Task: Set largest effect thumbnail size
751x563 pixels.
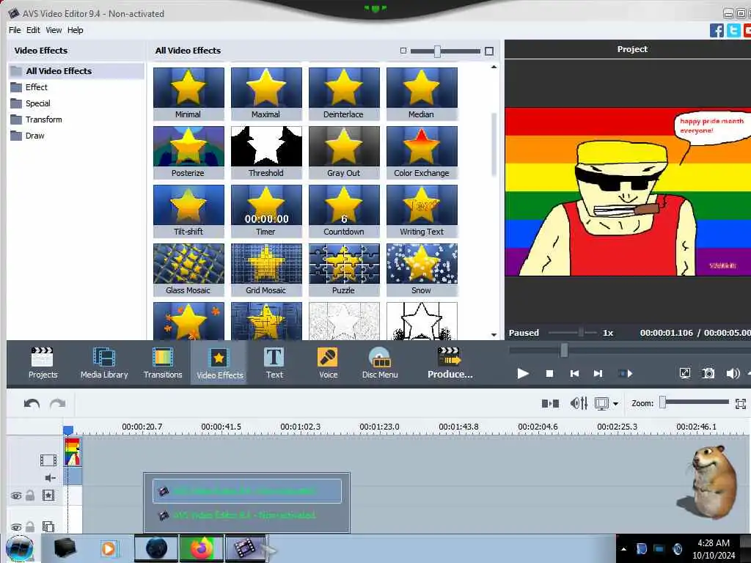Action: 489,51
